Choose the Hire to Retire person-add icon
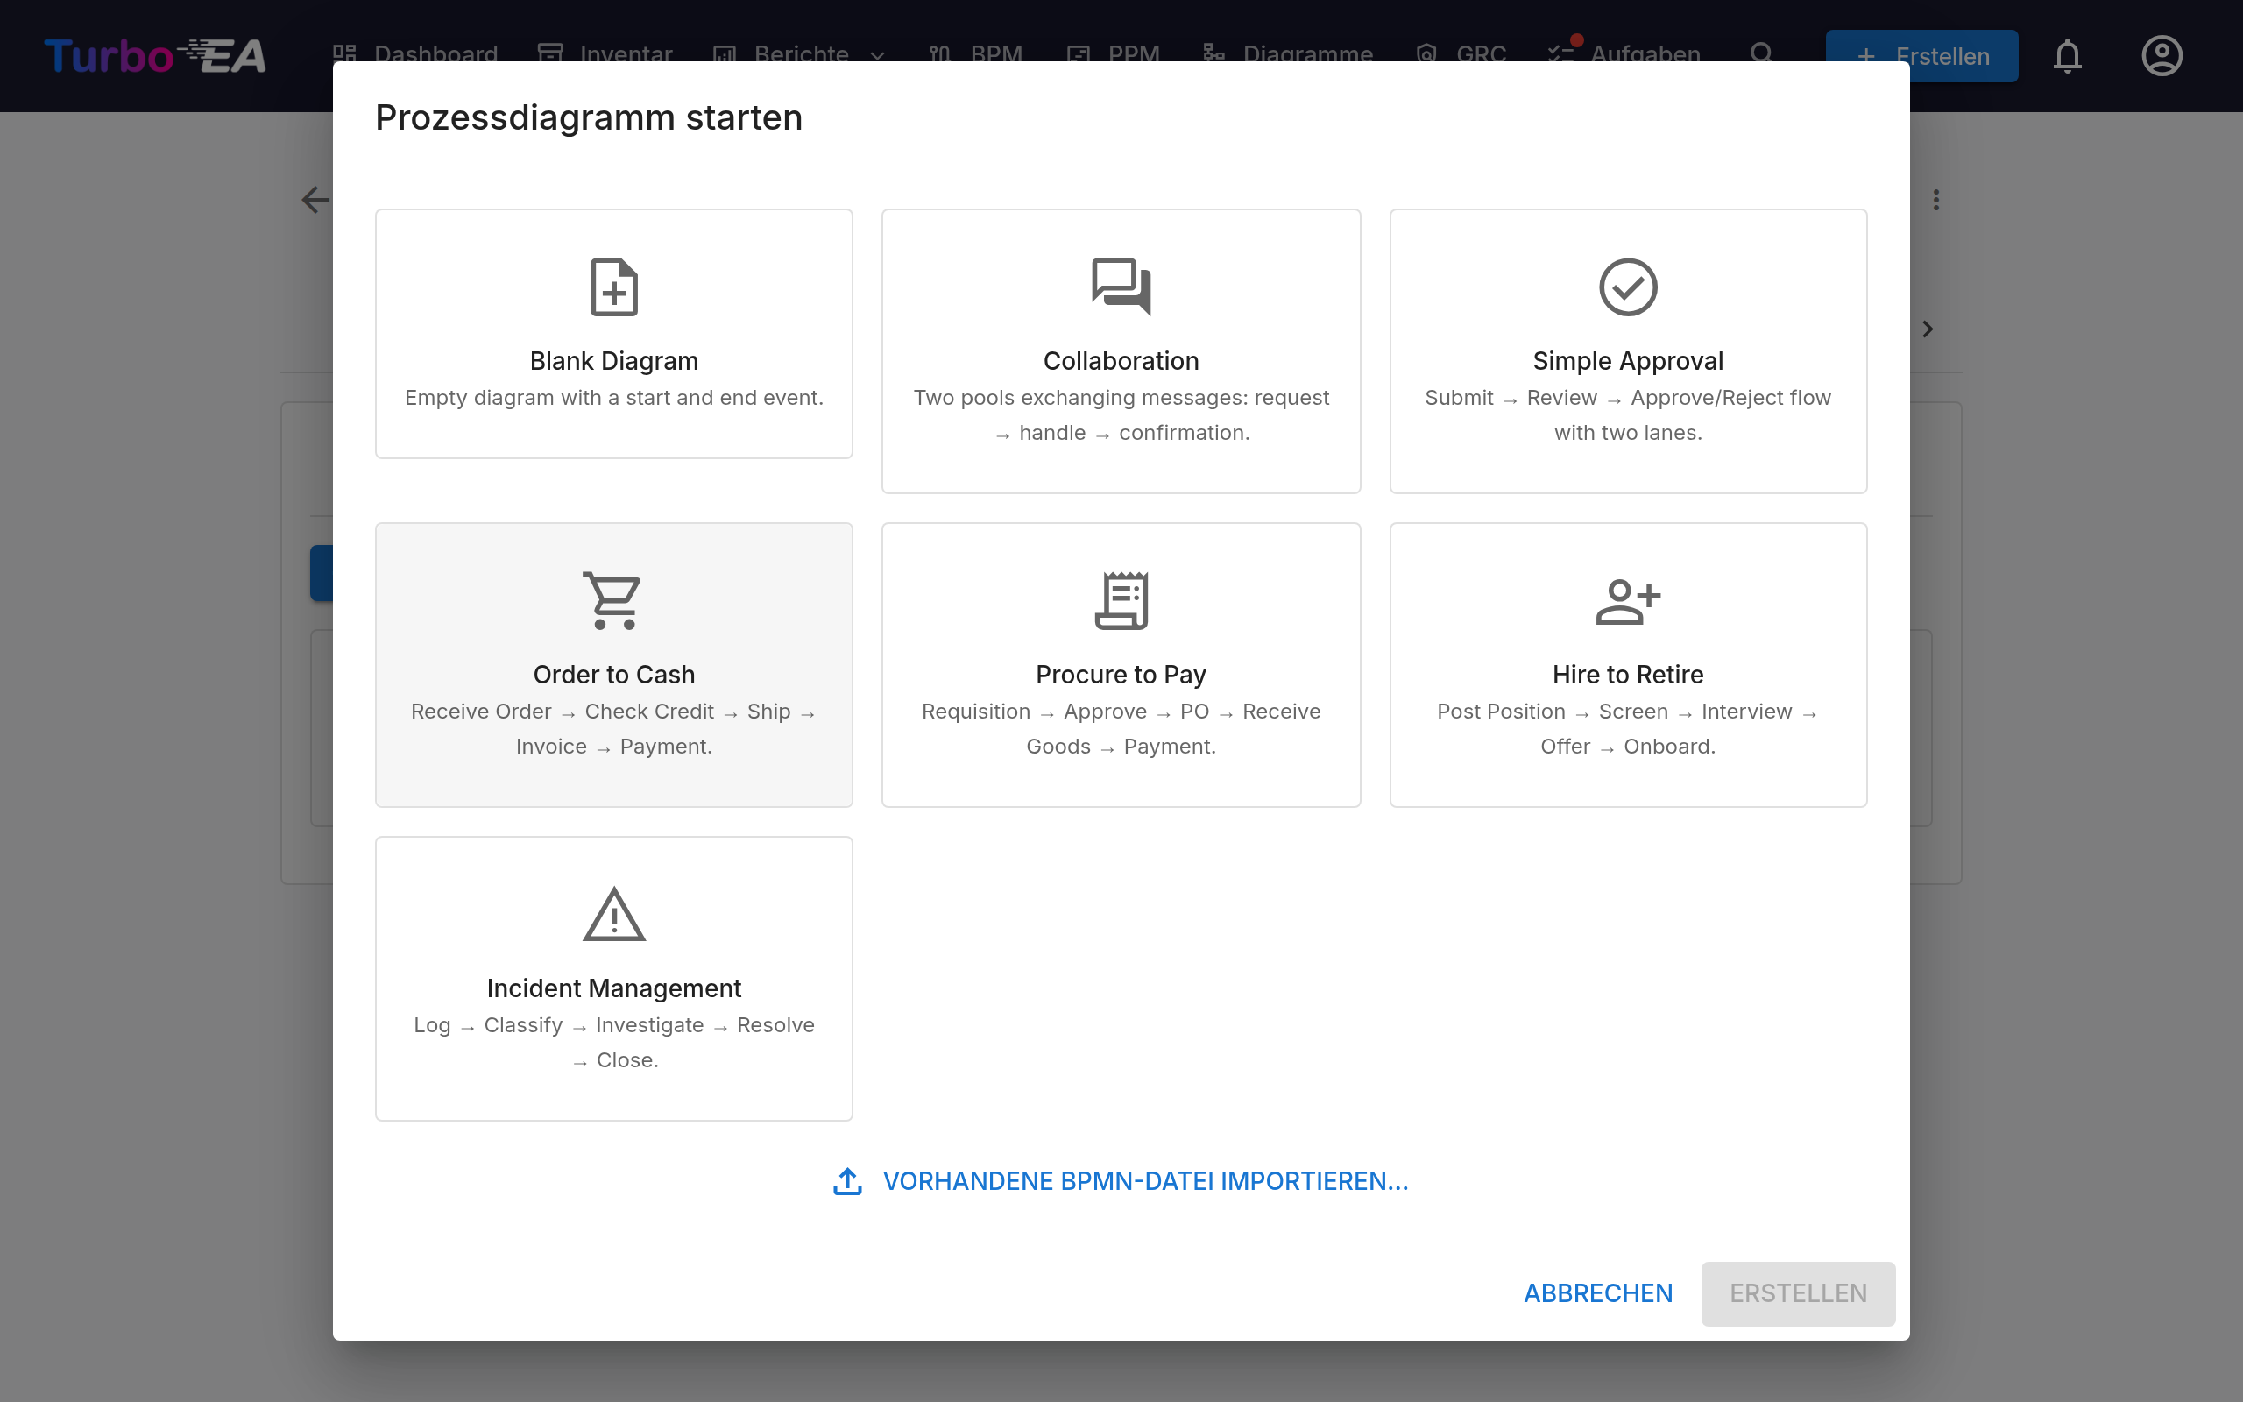The width and height of the screenshot is (2243, 1402). [x=1628, y=602]
